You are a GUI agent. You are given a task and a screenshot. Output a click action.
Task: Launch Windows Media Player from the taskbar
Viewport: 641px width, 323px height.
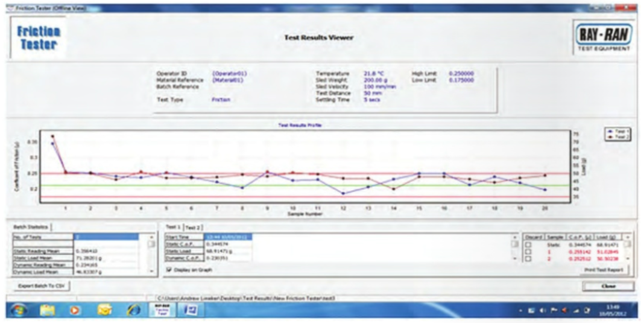(x=75, y=310)
